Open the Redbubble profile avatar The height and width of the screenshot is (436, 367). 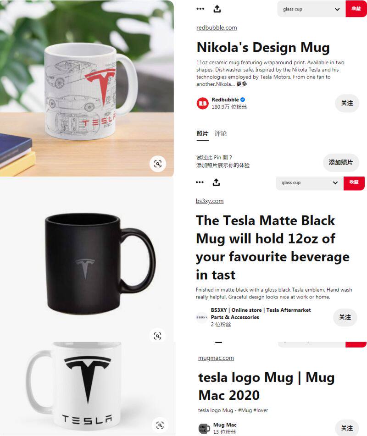(203, 103)
